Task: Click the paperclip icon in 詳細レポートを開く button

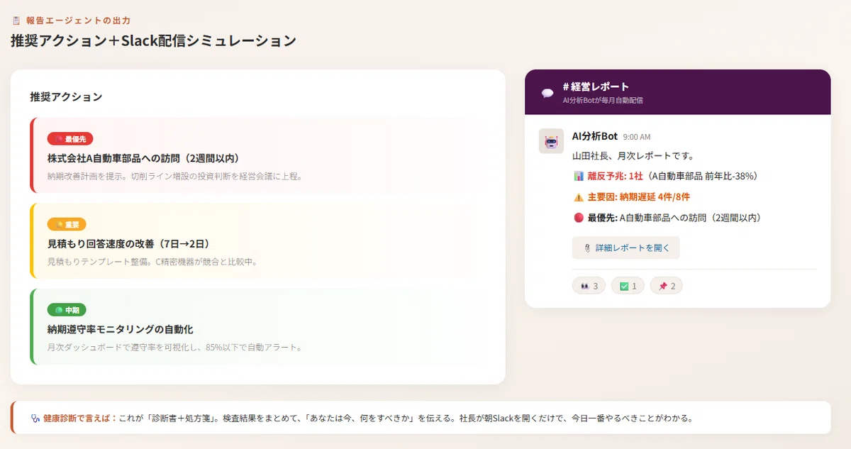Action: click(587, 248)
